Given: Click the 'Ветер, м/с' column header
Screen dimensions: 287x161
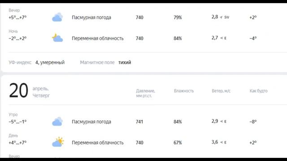Looking at the screenshot, I should tap(221, 91).
